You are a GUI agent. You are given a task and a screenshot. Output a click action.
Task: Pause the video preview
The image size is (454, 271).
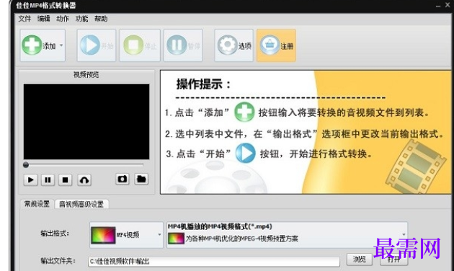point(48,180)
